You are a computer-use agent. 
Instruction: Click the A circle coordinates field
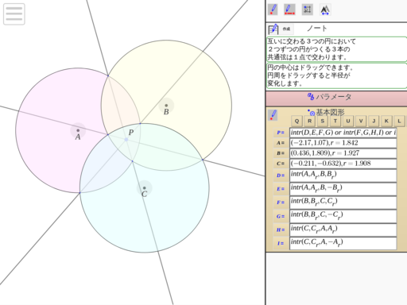tap(343, 143)
